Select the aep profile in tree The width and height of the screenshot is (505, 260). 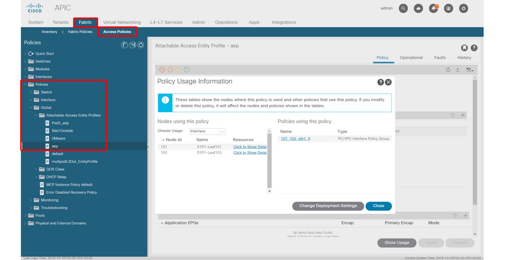tap(55, 146)
